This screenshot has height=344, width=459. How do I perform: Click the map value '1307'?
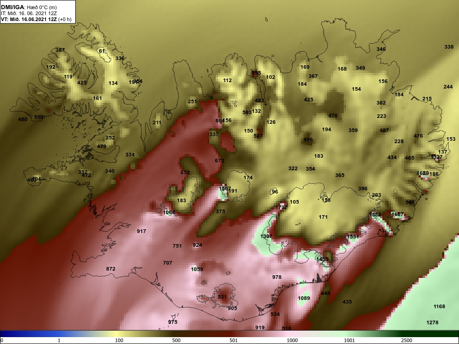pos(266,236)
